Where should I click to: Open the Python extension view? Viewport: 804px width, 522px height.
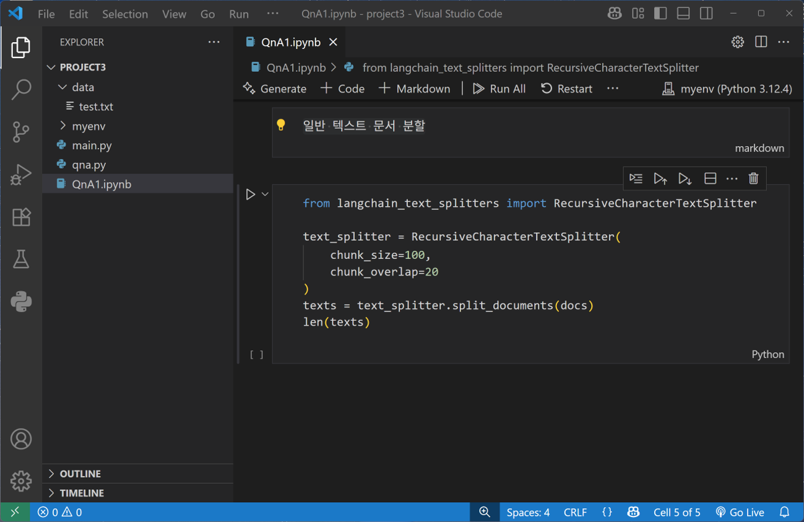coord(21,302)
